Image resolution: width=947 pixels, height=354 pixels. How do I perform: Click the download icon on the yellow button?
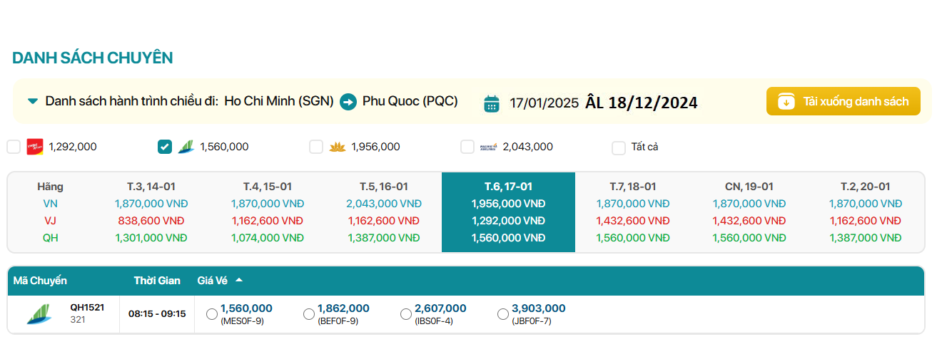point(786,101)
